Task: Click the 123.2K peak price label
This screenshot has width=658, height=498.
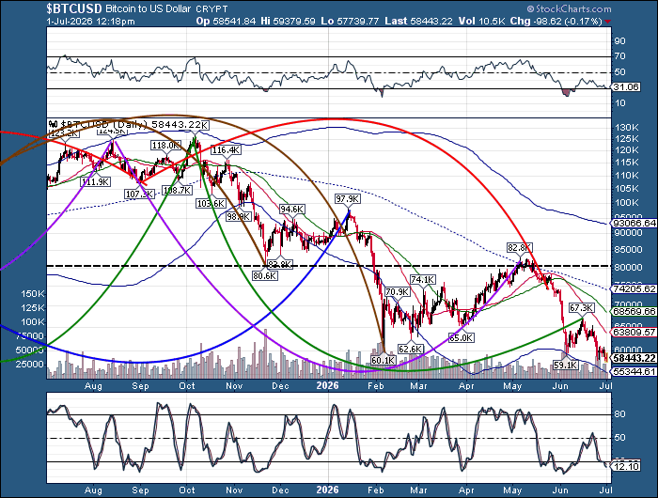Action: 64,133
